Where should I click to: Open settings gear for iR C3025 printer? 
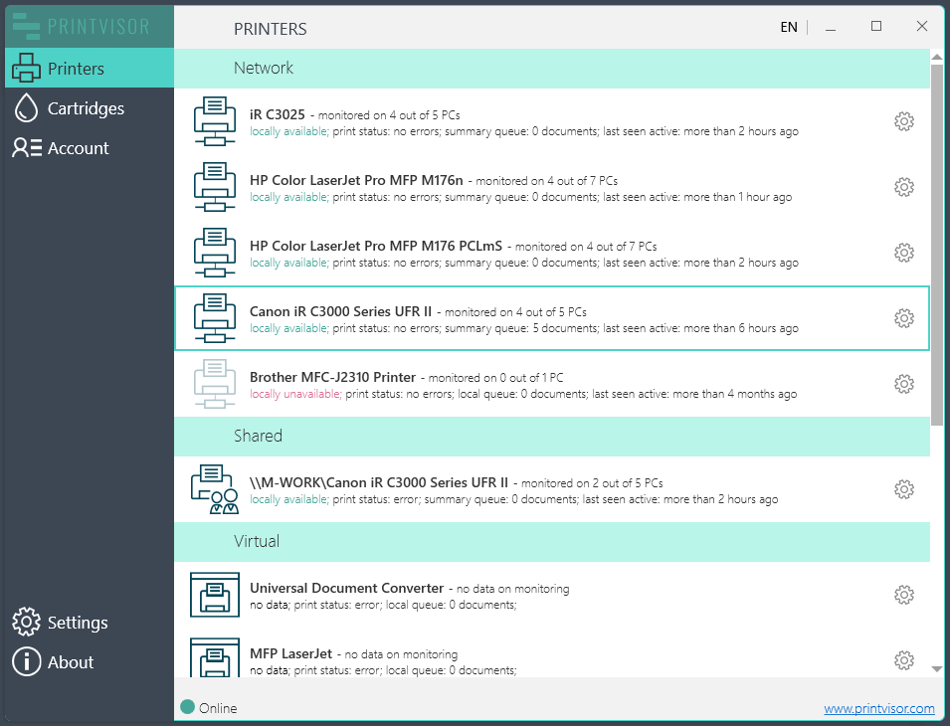[x=903, y=121]
